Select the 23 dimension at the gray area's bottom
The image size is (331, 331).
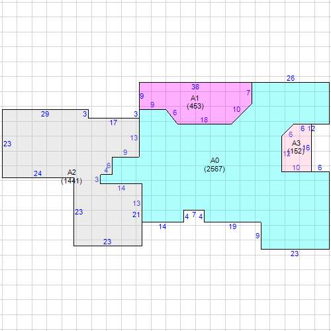click(x=107, y=242)
